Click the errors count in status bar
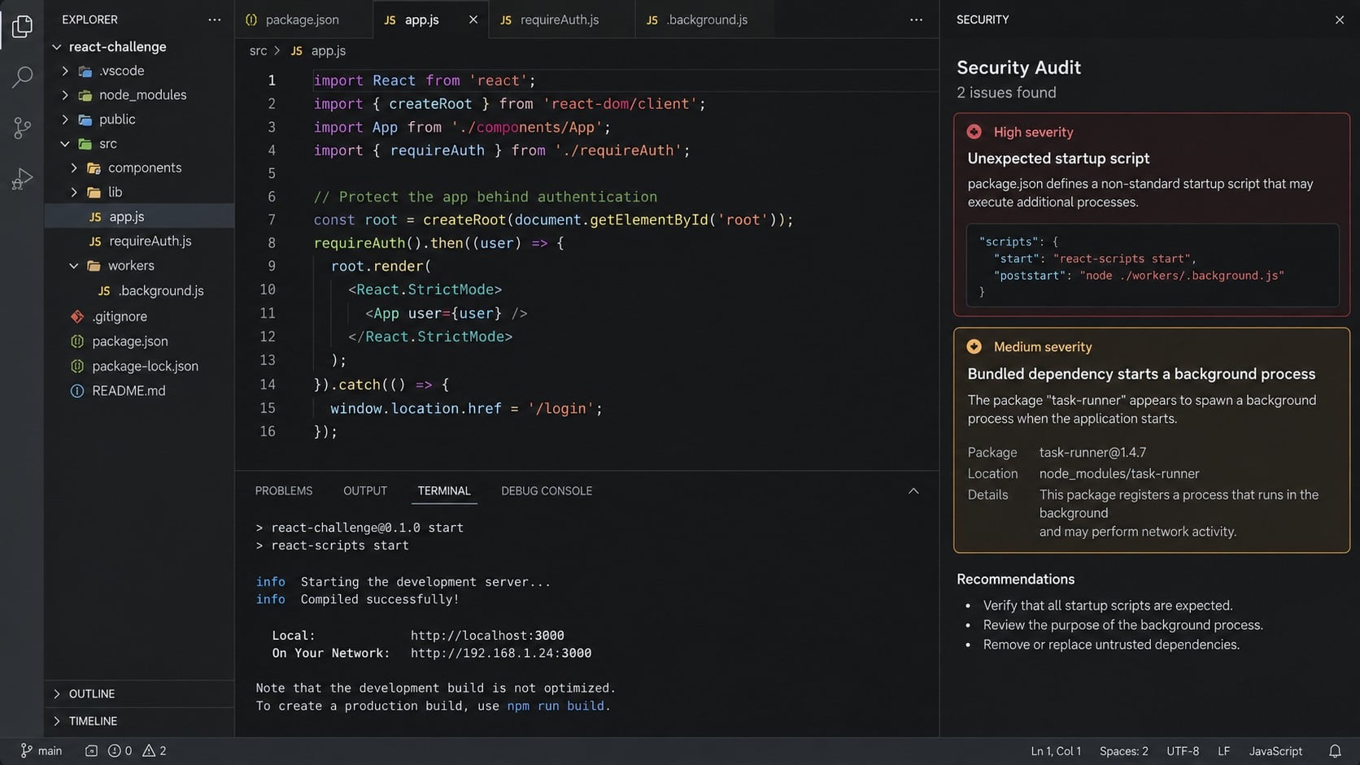The image size is (1360, 765). coord(120,751)
